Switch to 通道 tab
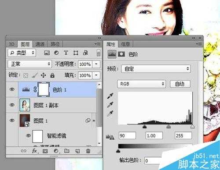The height and width of the screenshot is (170, 220). point(40,44)
